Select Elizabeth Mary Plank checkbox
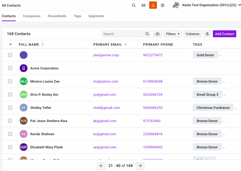This screenshot has width=241, height=171. click(10, 147)
